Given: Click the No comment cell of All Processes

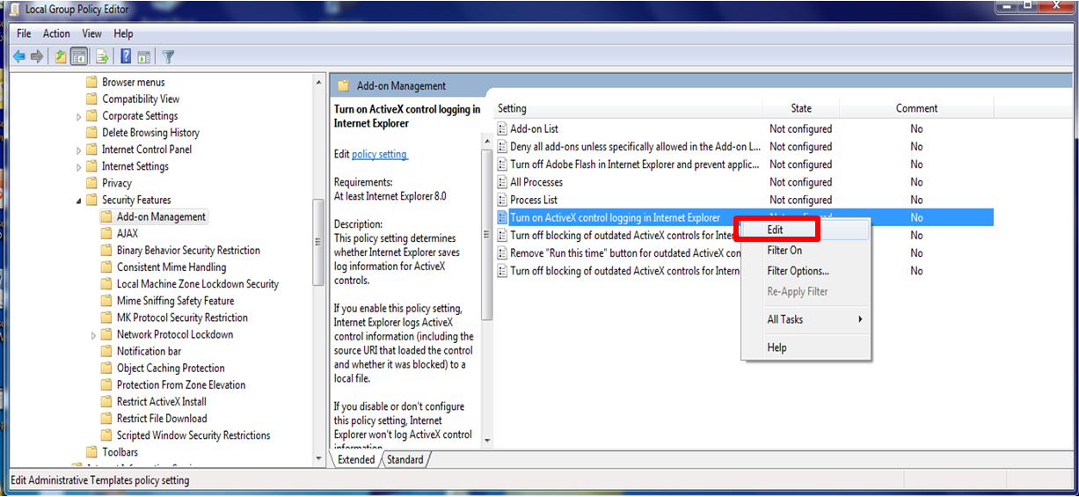Looking at the screenshot, I should 916,182.
